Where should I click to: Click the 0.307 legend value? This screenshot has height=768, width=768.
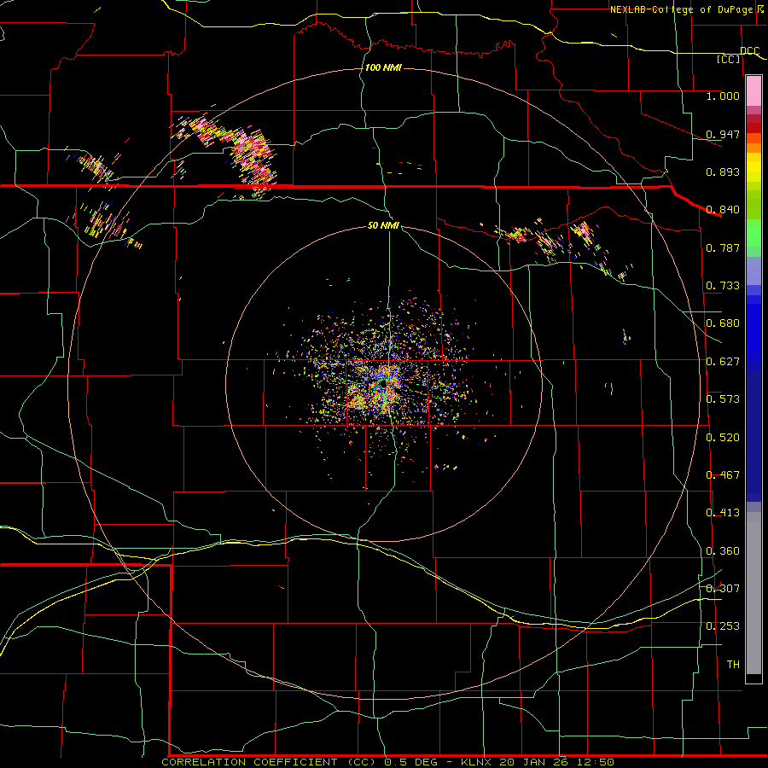[723, 589]
